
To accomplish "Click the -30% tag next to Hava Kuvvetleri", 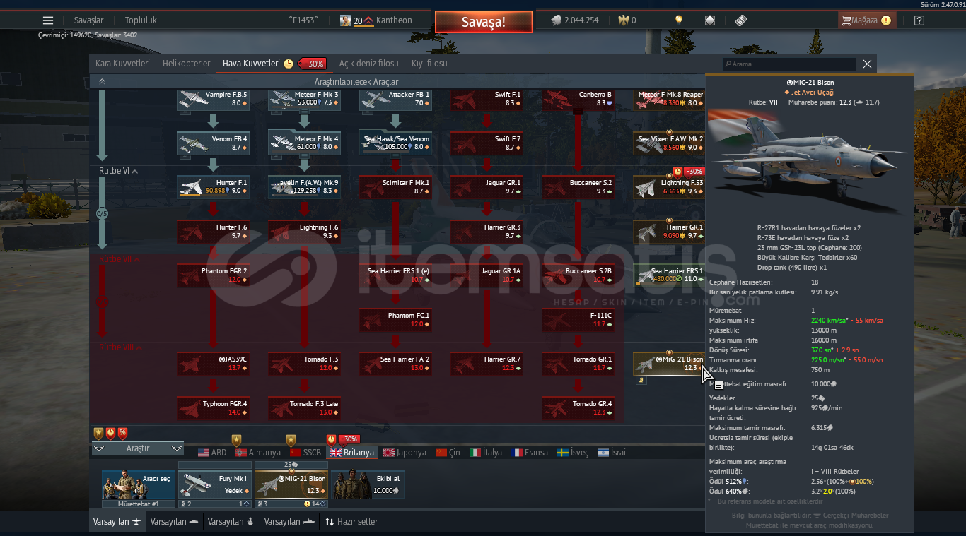I will point(312,64).
